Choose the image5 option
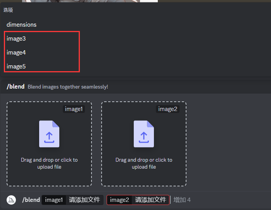This screenshot has height=210, width=271. (16, 67)
